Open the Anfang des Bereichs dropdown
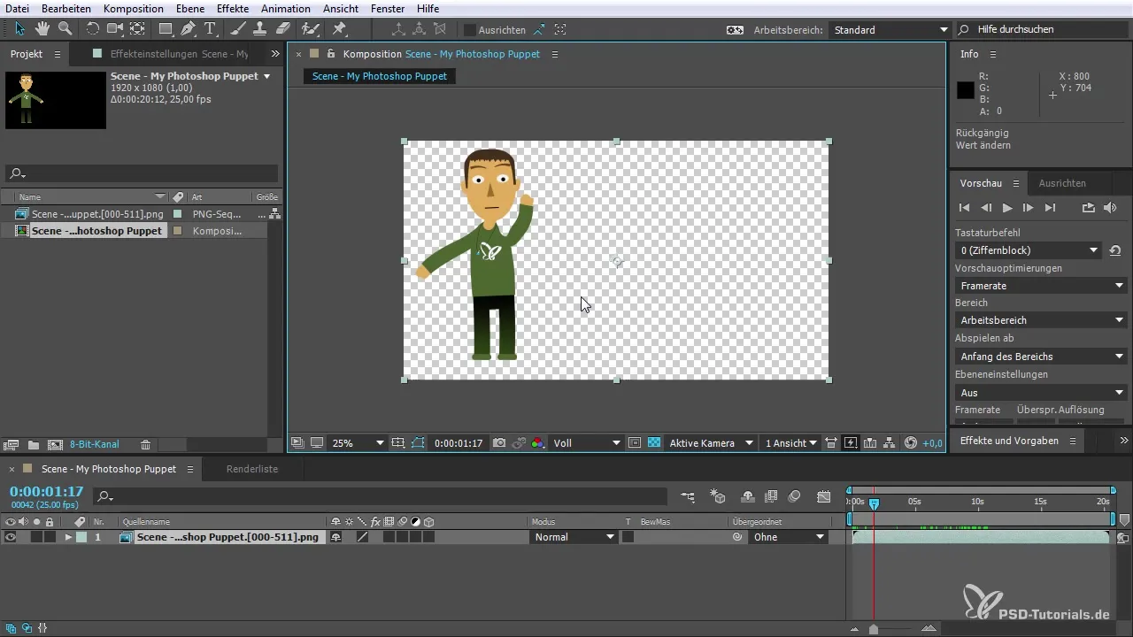 pos(1041,357)
